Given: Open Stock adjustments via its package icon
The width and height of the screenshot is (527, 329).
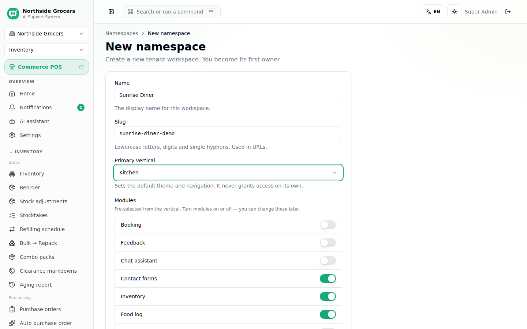Looking at the screenshot, I should (x=12, y=201).
